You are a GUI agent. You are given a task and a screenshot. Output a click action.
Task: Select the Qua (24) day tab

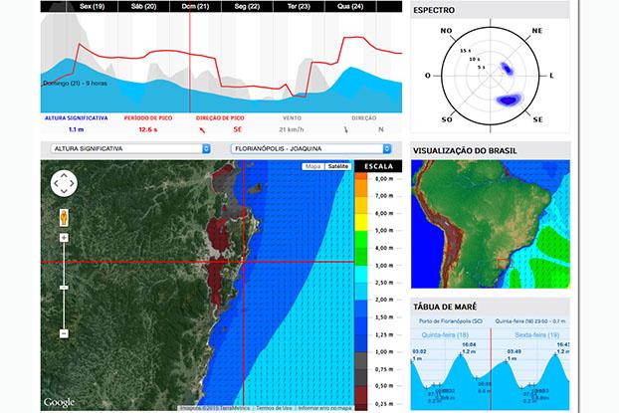click(x=350, y=6)
